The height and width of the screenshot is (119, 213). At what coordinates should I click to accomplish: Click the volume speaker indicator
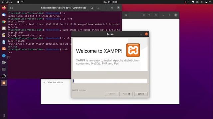click(197, 2)
